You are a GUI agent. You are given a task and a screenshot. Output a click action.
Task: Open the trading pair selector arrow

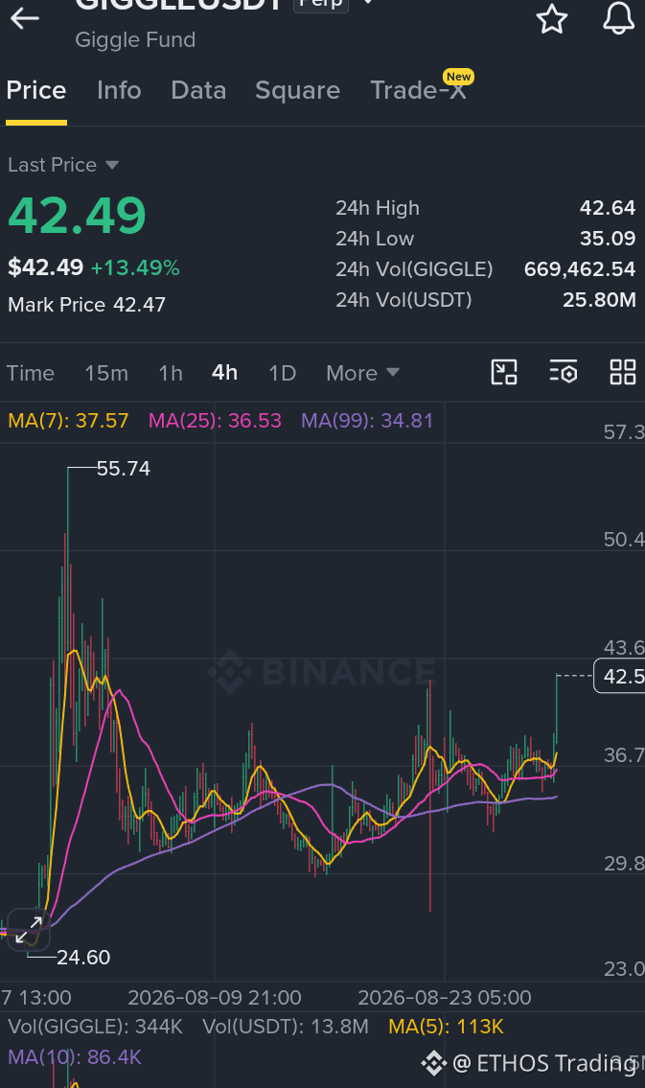click(368, 3)
